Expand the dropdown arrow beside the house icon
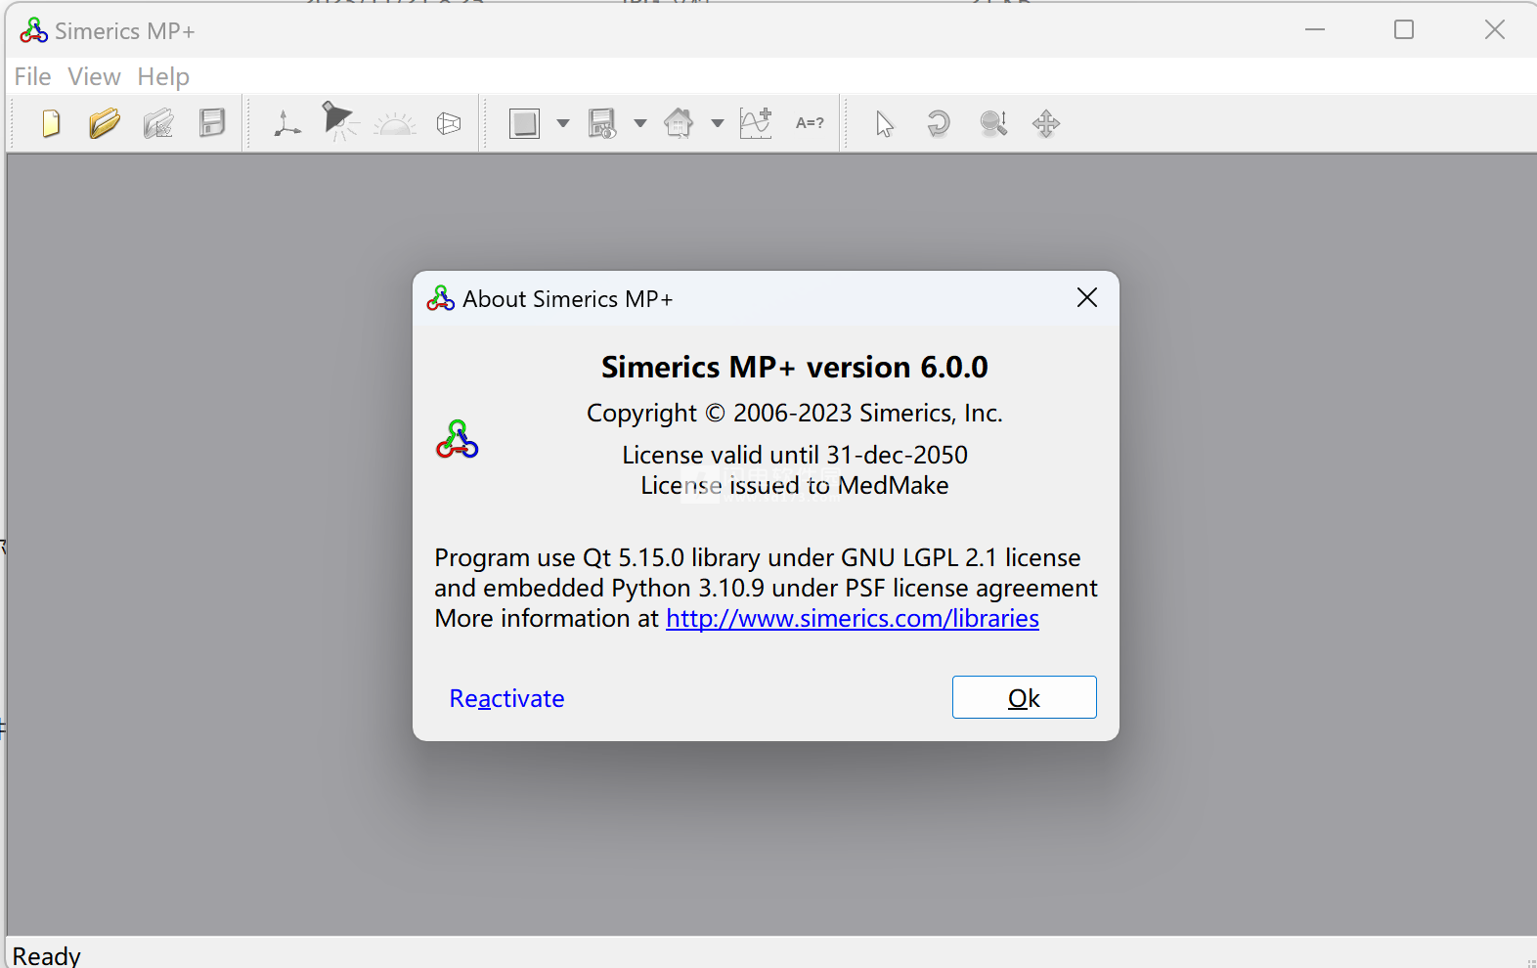The width and height of the screenshot is (1537, 968). click(x=718, y=124)
